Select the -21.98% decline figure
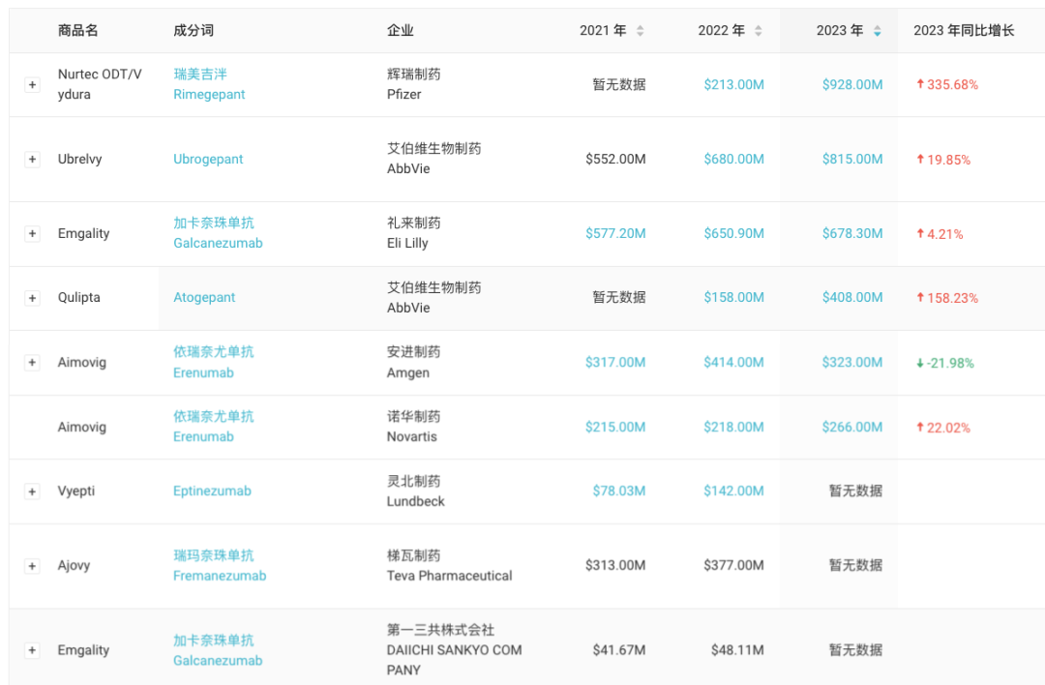The image size is (1045, 685). point(945,363)
